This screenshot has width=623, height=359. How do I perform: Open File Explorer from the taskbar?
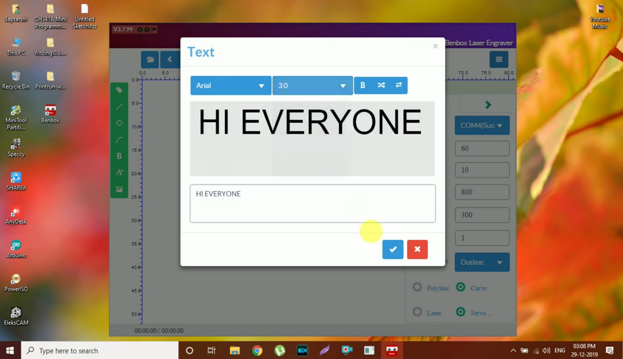pyautogui.click(x=235, y=350)
